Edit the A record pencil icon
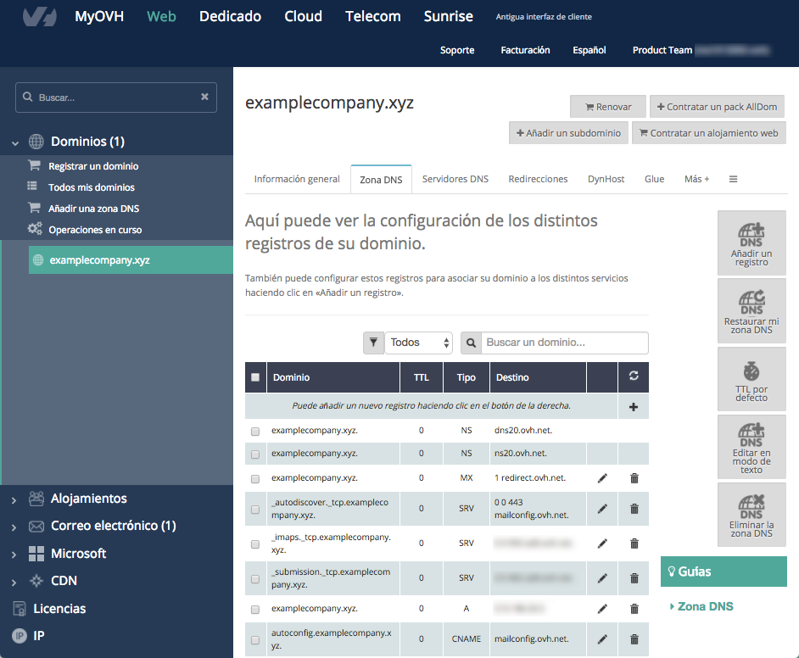799x658 pixels. [602, 609]
